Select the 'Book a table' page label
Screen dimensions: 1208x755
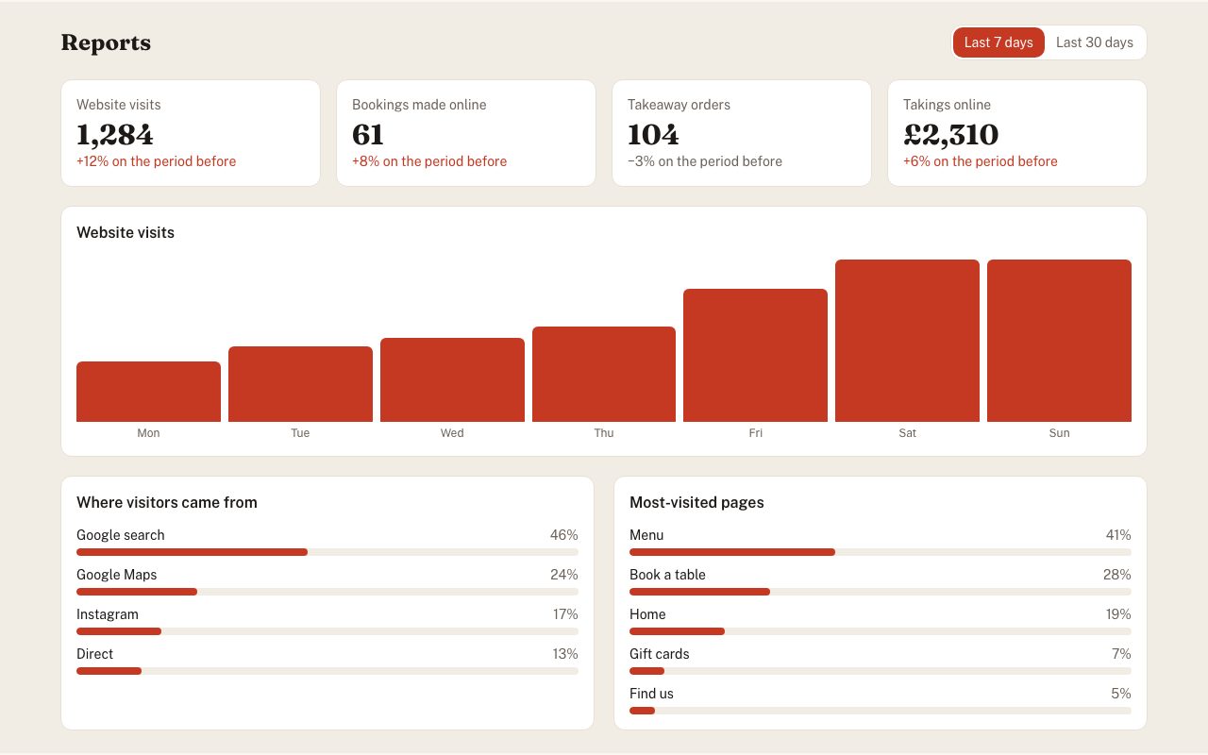point(667,575)
